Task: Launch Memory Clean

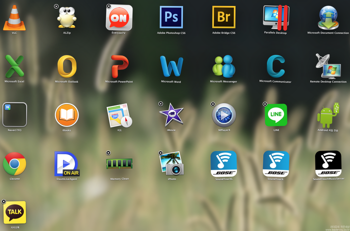Action: coord(119,164)
